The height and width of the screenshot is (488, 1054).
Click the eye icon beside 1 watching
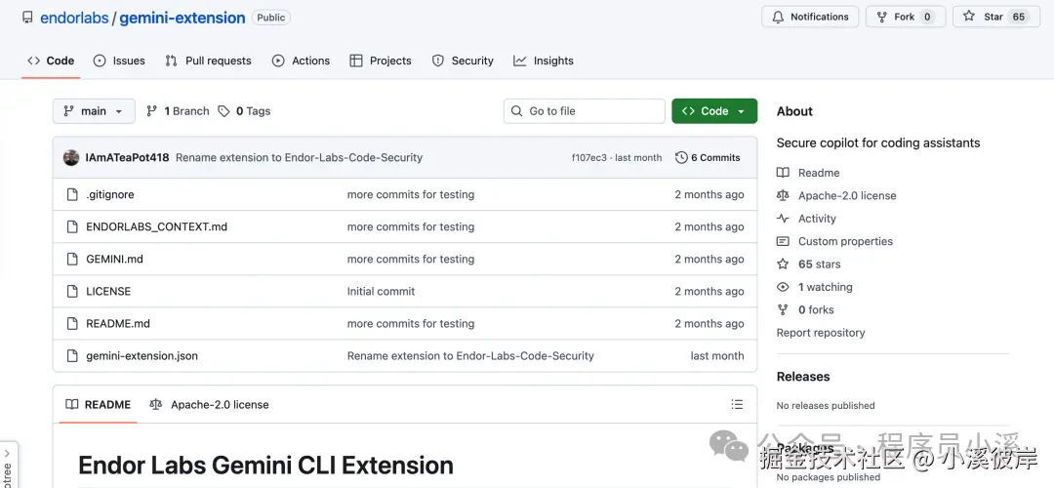click(783, 287)
